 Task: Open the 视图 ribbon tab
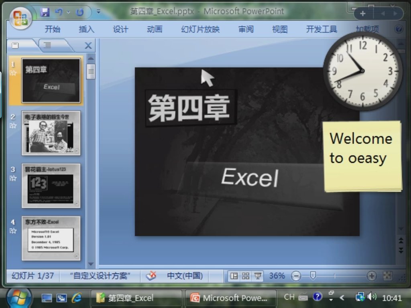(280, 29)
